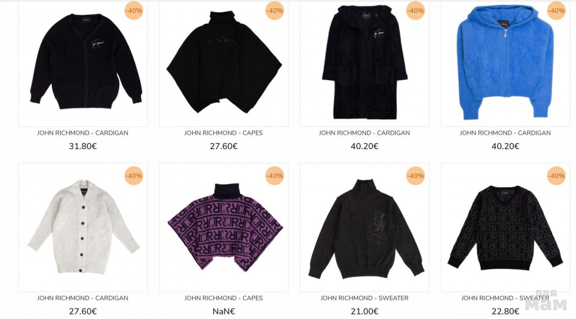Viewport: 576px width, 319px height.
Task: Open the black V-neck cardigan product image
Action: coord(83,64)
